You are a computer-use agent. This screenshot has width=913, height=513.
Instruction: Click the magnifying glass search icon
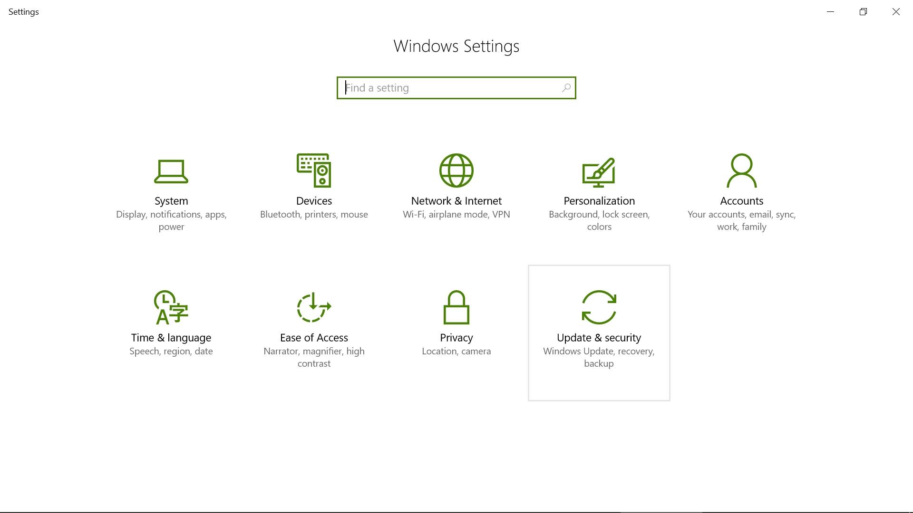[566, 88]
